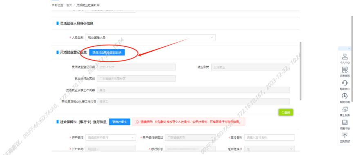The height and width of the screenshot is (155, 353).
Task: Click the 开户名称 field
Action: point(111,149)
